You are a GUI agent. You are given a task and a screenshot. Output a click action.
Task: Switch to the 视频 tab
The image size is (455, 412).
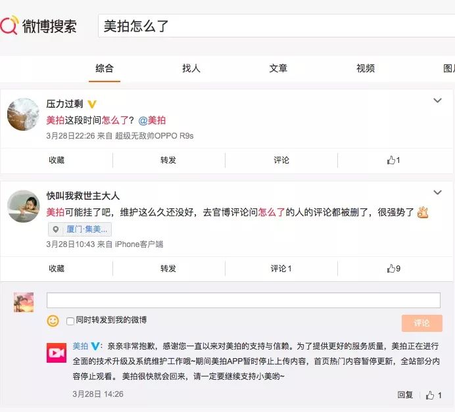pos(366,68)
